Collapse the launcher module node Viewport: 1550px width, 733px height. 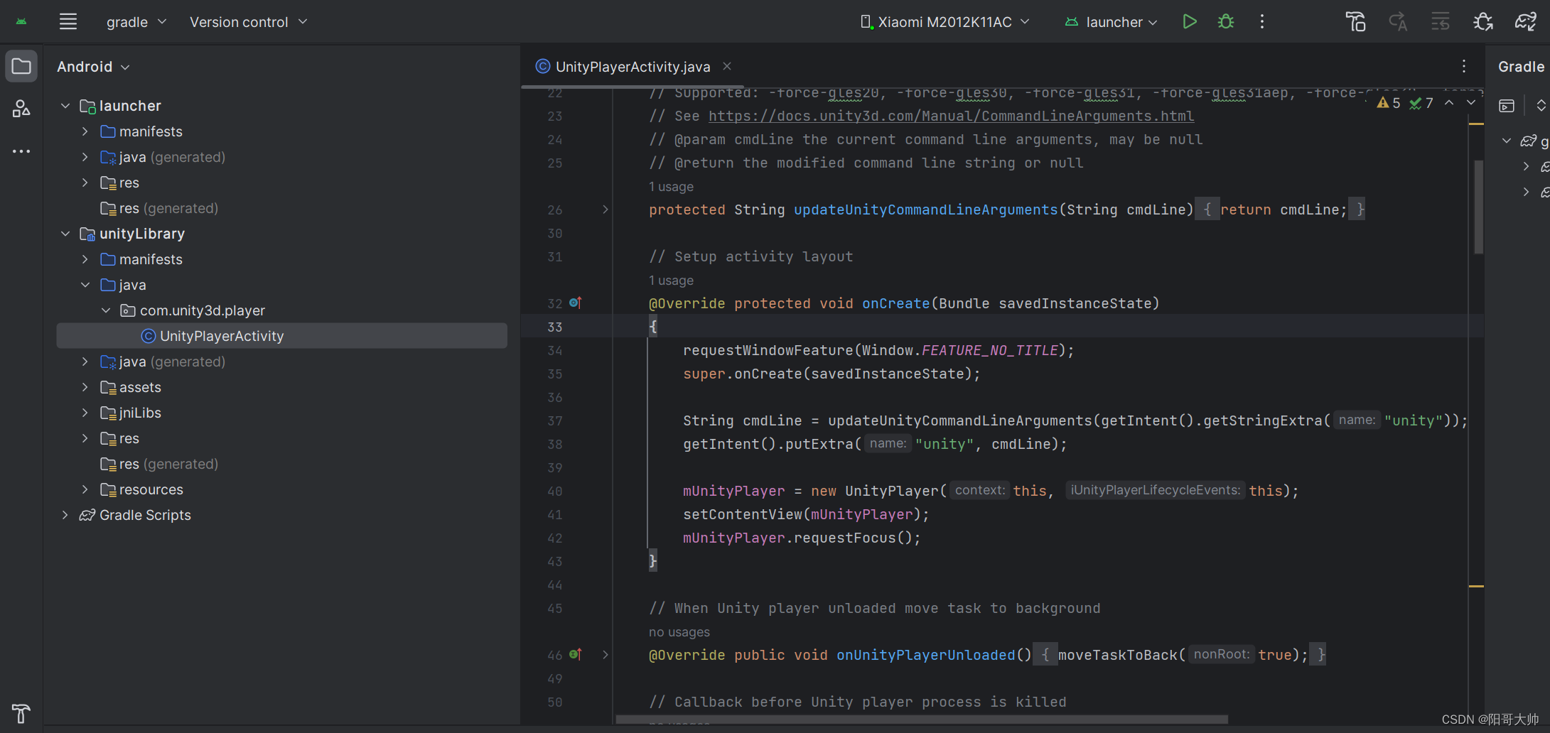click(x=65, y=106)
